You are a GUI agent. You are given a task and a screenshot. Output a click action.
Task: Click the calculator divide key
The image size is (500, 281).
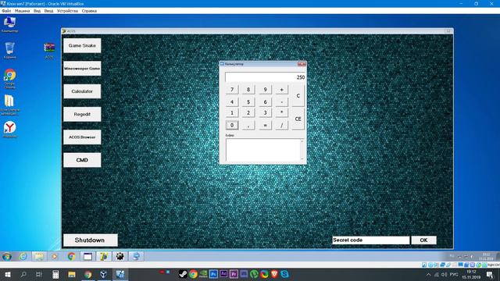(281, 125)
